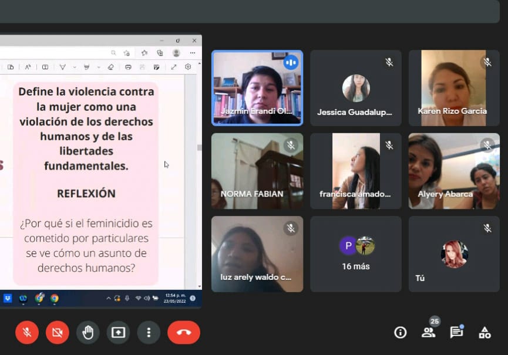Raise your hand in the meeting
Image resolution: width=508 pixels, height=355 pixels.
point(88,333)
